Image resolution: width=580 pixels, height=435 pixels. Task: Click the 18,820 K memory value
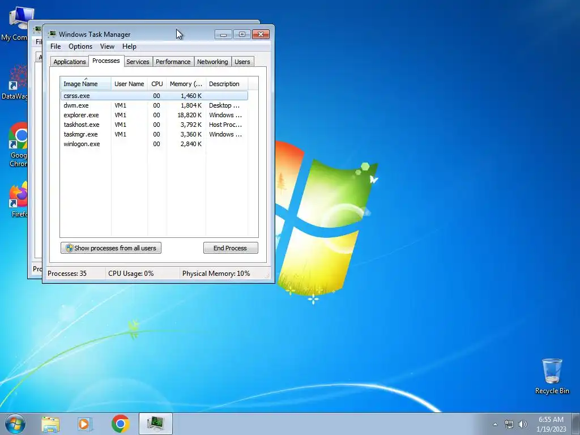pos(189,115)
